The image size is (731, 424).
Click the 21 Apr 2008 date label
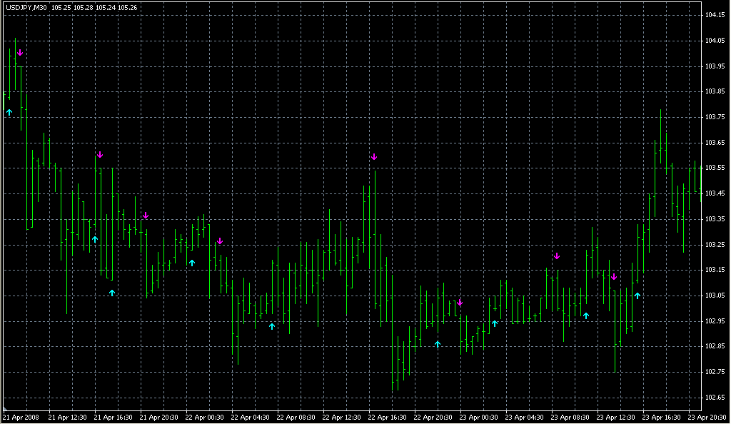(20, 417)
